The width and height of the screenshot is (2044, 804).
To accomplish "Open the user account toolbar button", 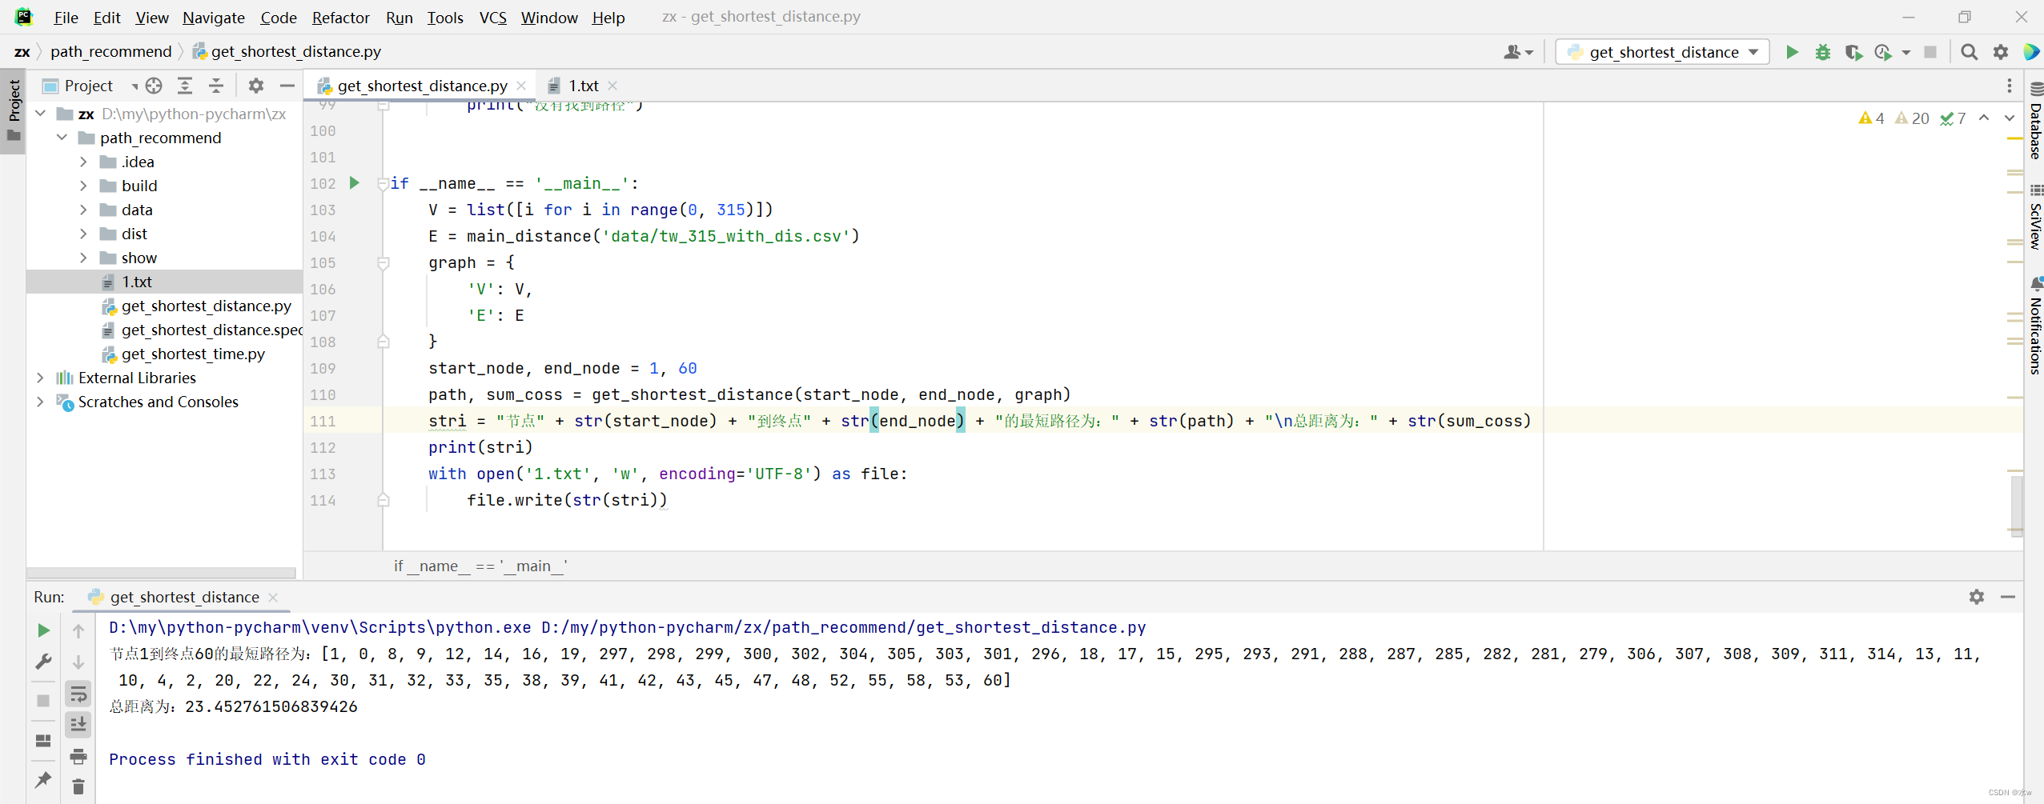I will click(1518, 52).
